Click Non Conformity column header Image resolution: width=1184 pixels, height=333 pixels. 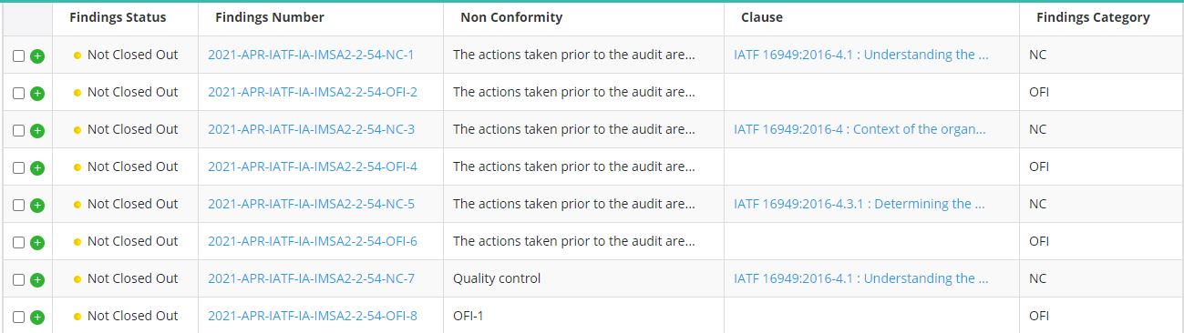click(x=511, y=17)
